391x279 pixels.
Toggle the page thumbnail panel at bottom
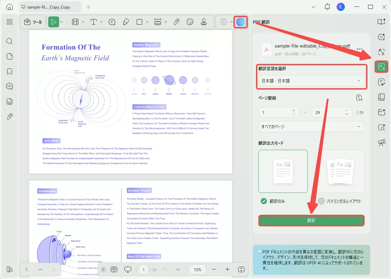click(114, 269)
